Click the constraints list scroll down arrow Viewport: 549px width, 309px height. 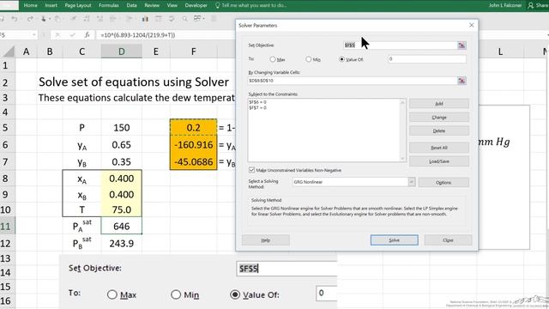402,158
